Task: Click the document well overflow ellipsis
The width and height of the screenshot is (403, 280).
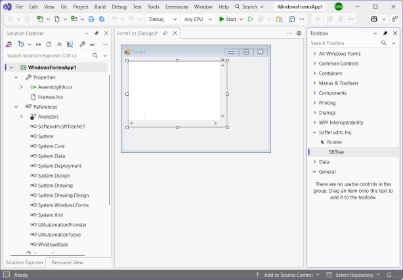Action: point(289,33)
